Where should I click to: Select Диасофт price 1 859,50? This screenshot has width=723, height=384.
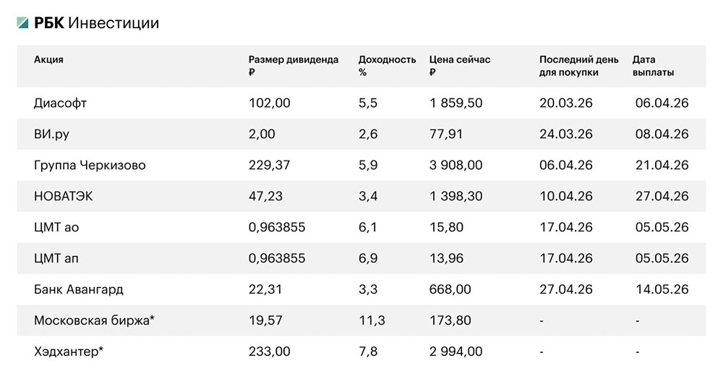(x=455, y=103)
